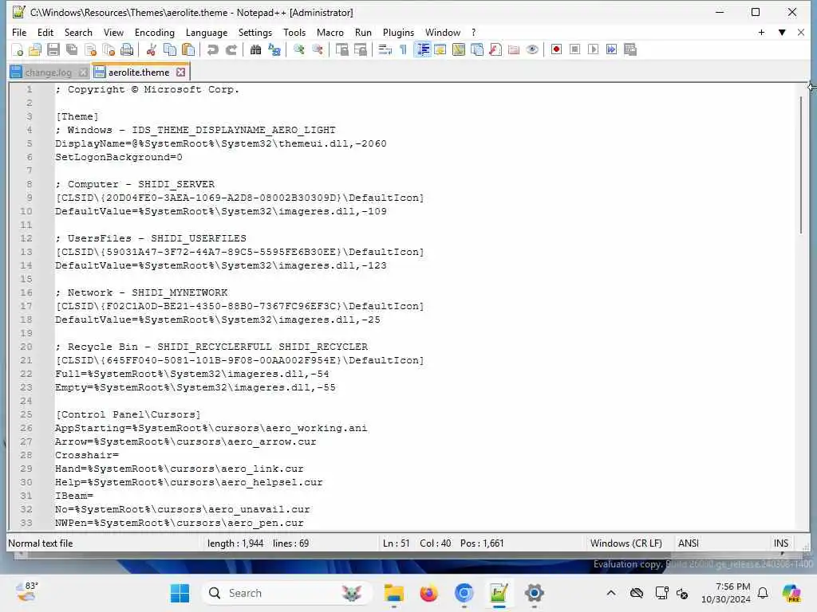Viewport: 817px width, 612px height.
Task: Start macro recording with red dot
Action: pos(556,50)
